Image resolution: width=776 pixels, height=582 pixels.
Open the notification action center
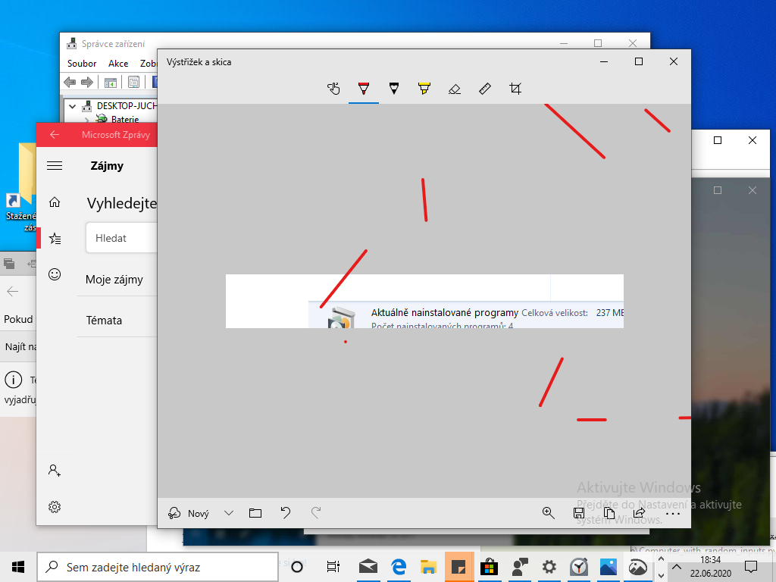(751, 567)
